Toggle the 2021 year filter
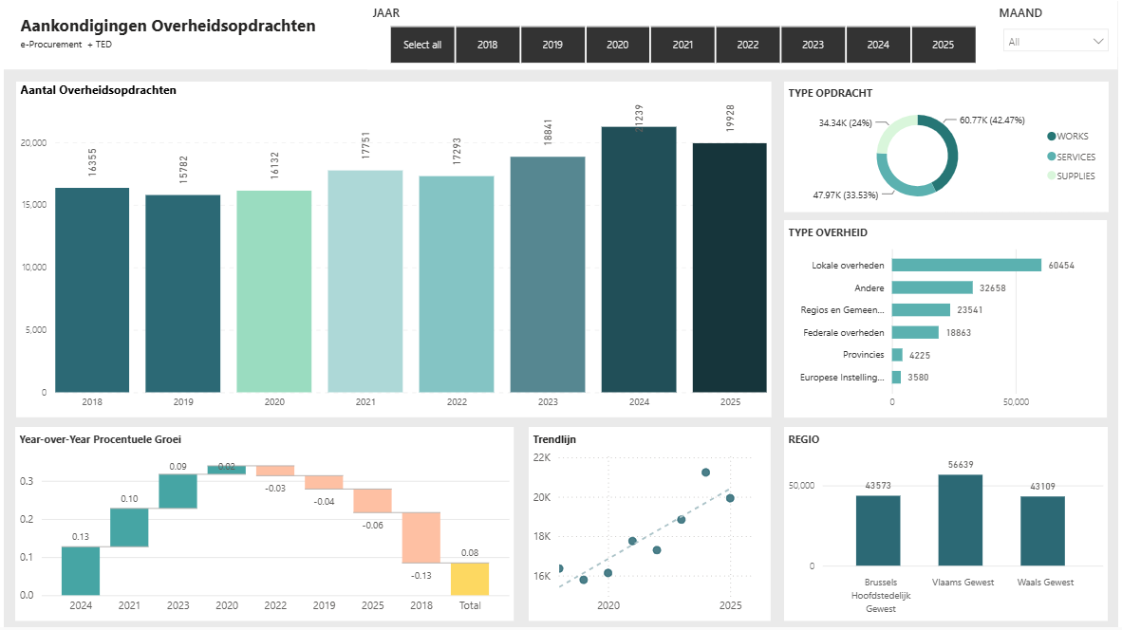The width and height of the screenshot is (1122, 630). click(x=683, y=45)
